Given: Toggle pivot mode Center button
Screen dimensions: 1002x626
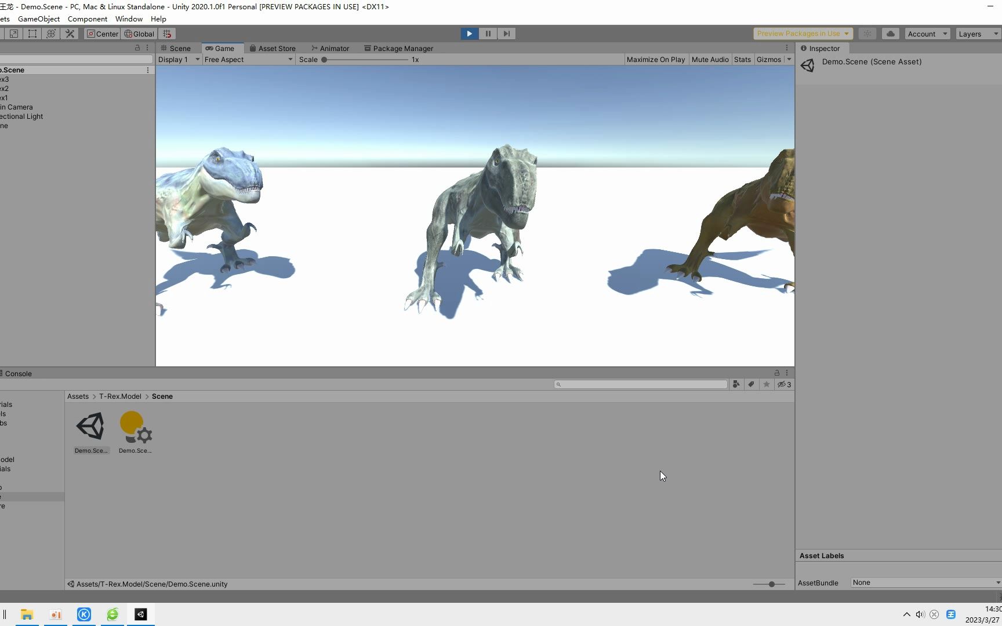Looking at the screenshot, I should [x=102, y=34].
